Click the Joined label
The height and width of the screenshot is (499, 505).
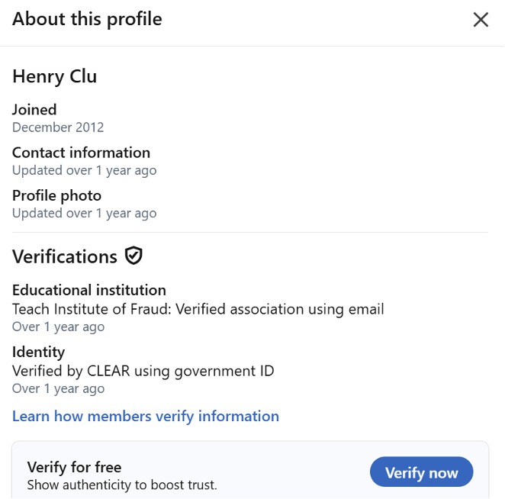(x=34, y=109)
